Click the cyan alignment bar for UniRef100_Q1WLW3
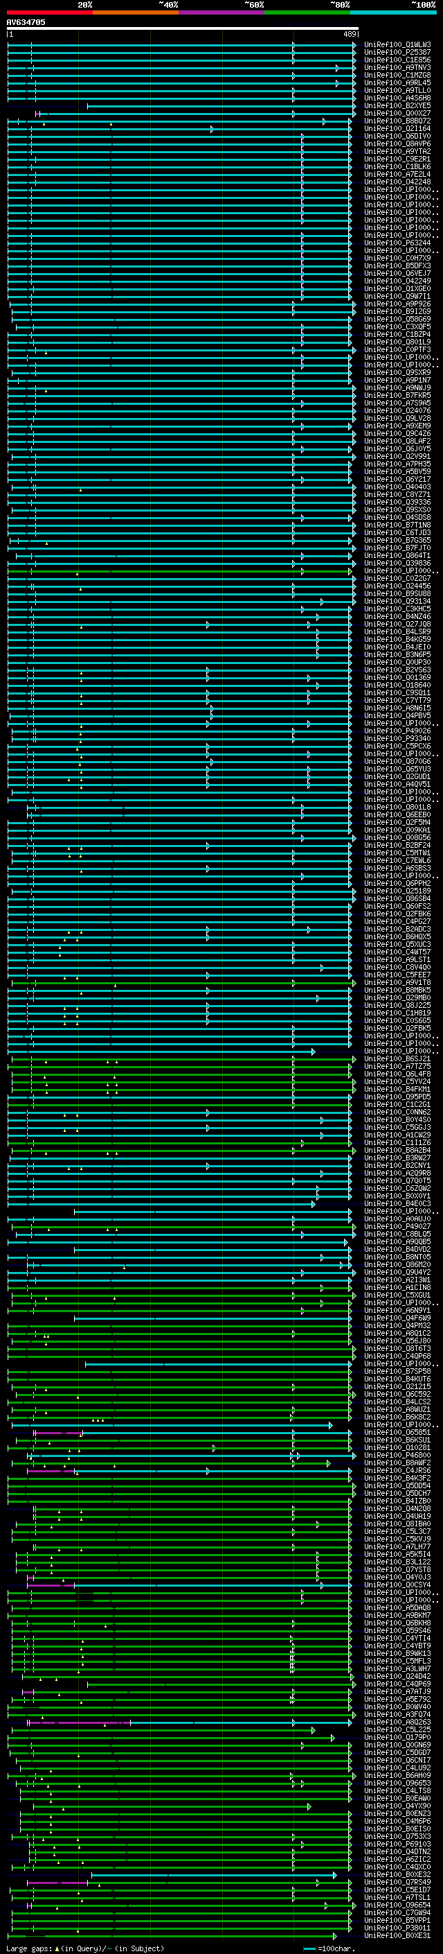 (182, 45)
